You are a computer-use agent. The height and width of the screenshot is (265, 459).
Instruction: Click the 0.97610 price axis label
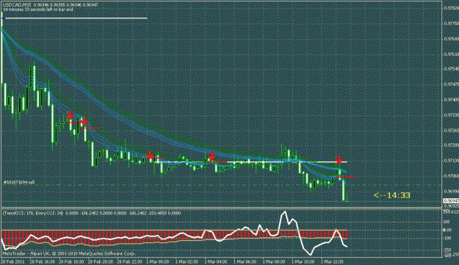(x=451, y=54)
